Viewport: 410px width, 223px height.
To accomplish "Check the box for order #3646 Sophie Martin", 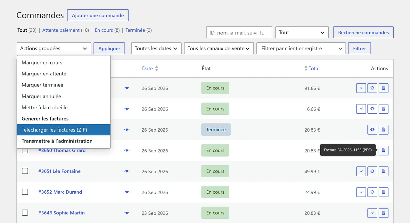I will pos(25,212).
